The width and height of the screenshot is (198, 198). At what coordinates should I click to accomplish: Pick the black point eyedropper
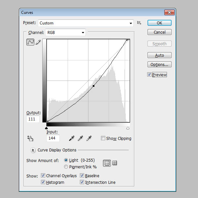click(72, 138)
